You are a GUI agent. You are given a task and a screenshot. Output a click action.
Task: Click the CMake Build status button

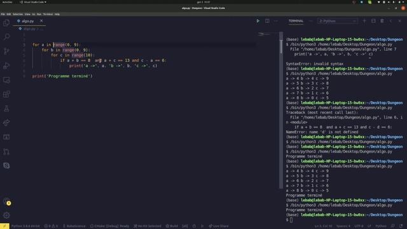[x=172, y=226]
